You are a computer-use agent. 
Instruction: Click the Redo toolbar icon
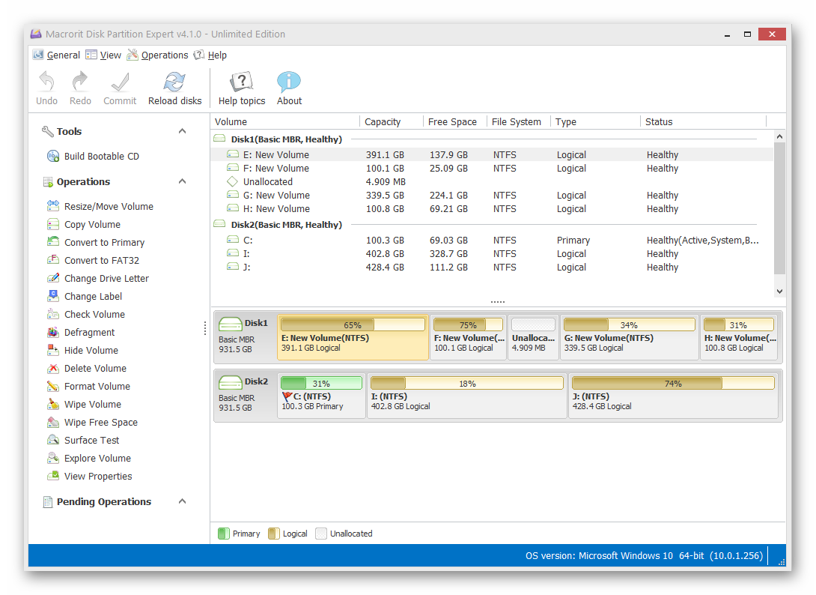pyautogui.click(x=80, y=82)
